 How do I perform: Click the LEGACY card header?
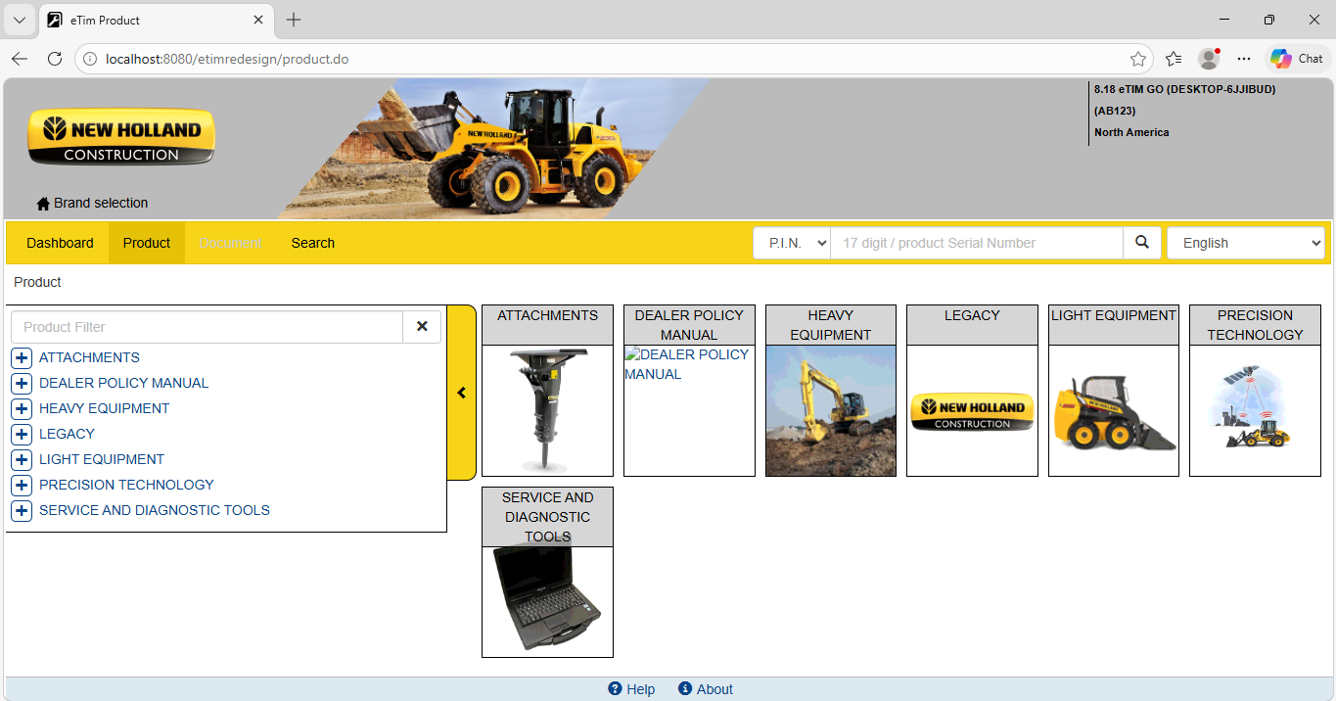[x=972, y=325]
